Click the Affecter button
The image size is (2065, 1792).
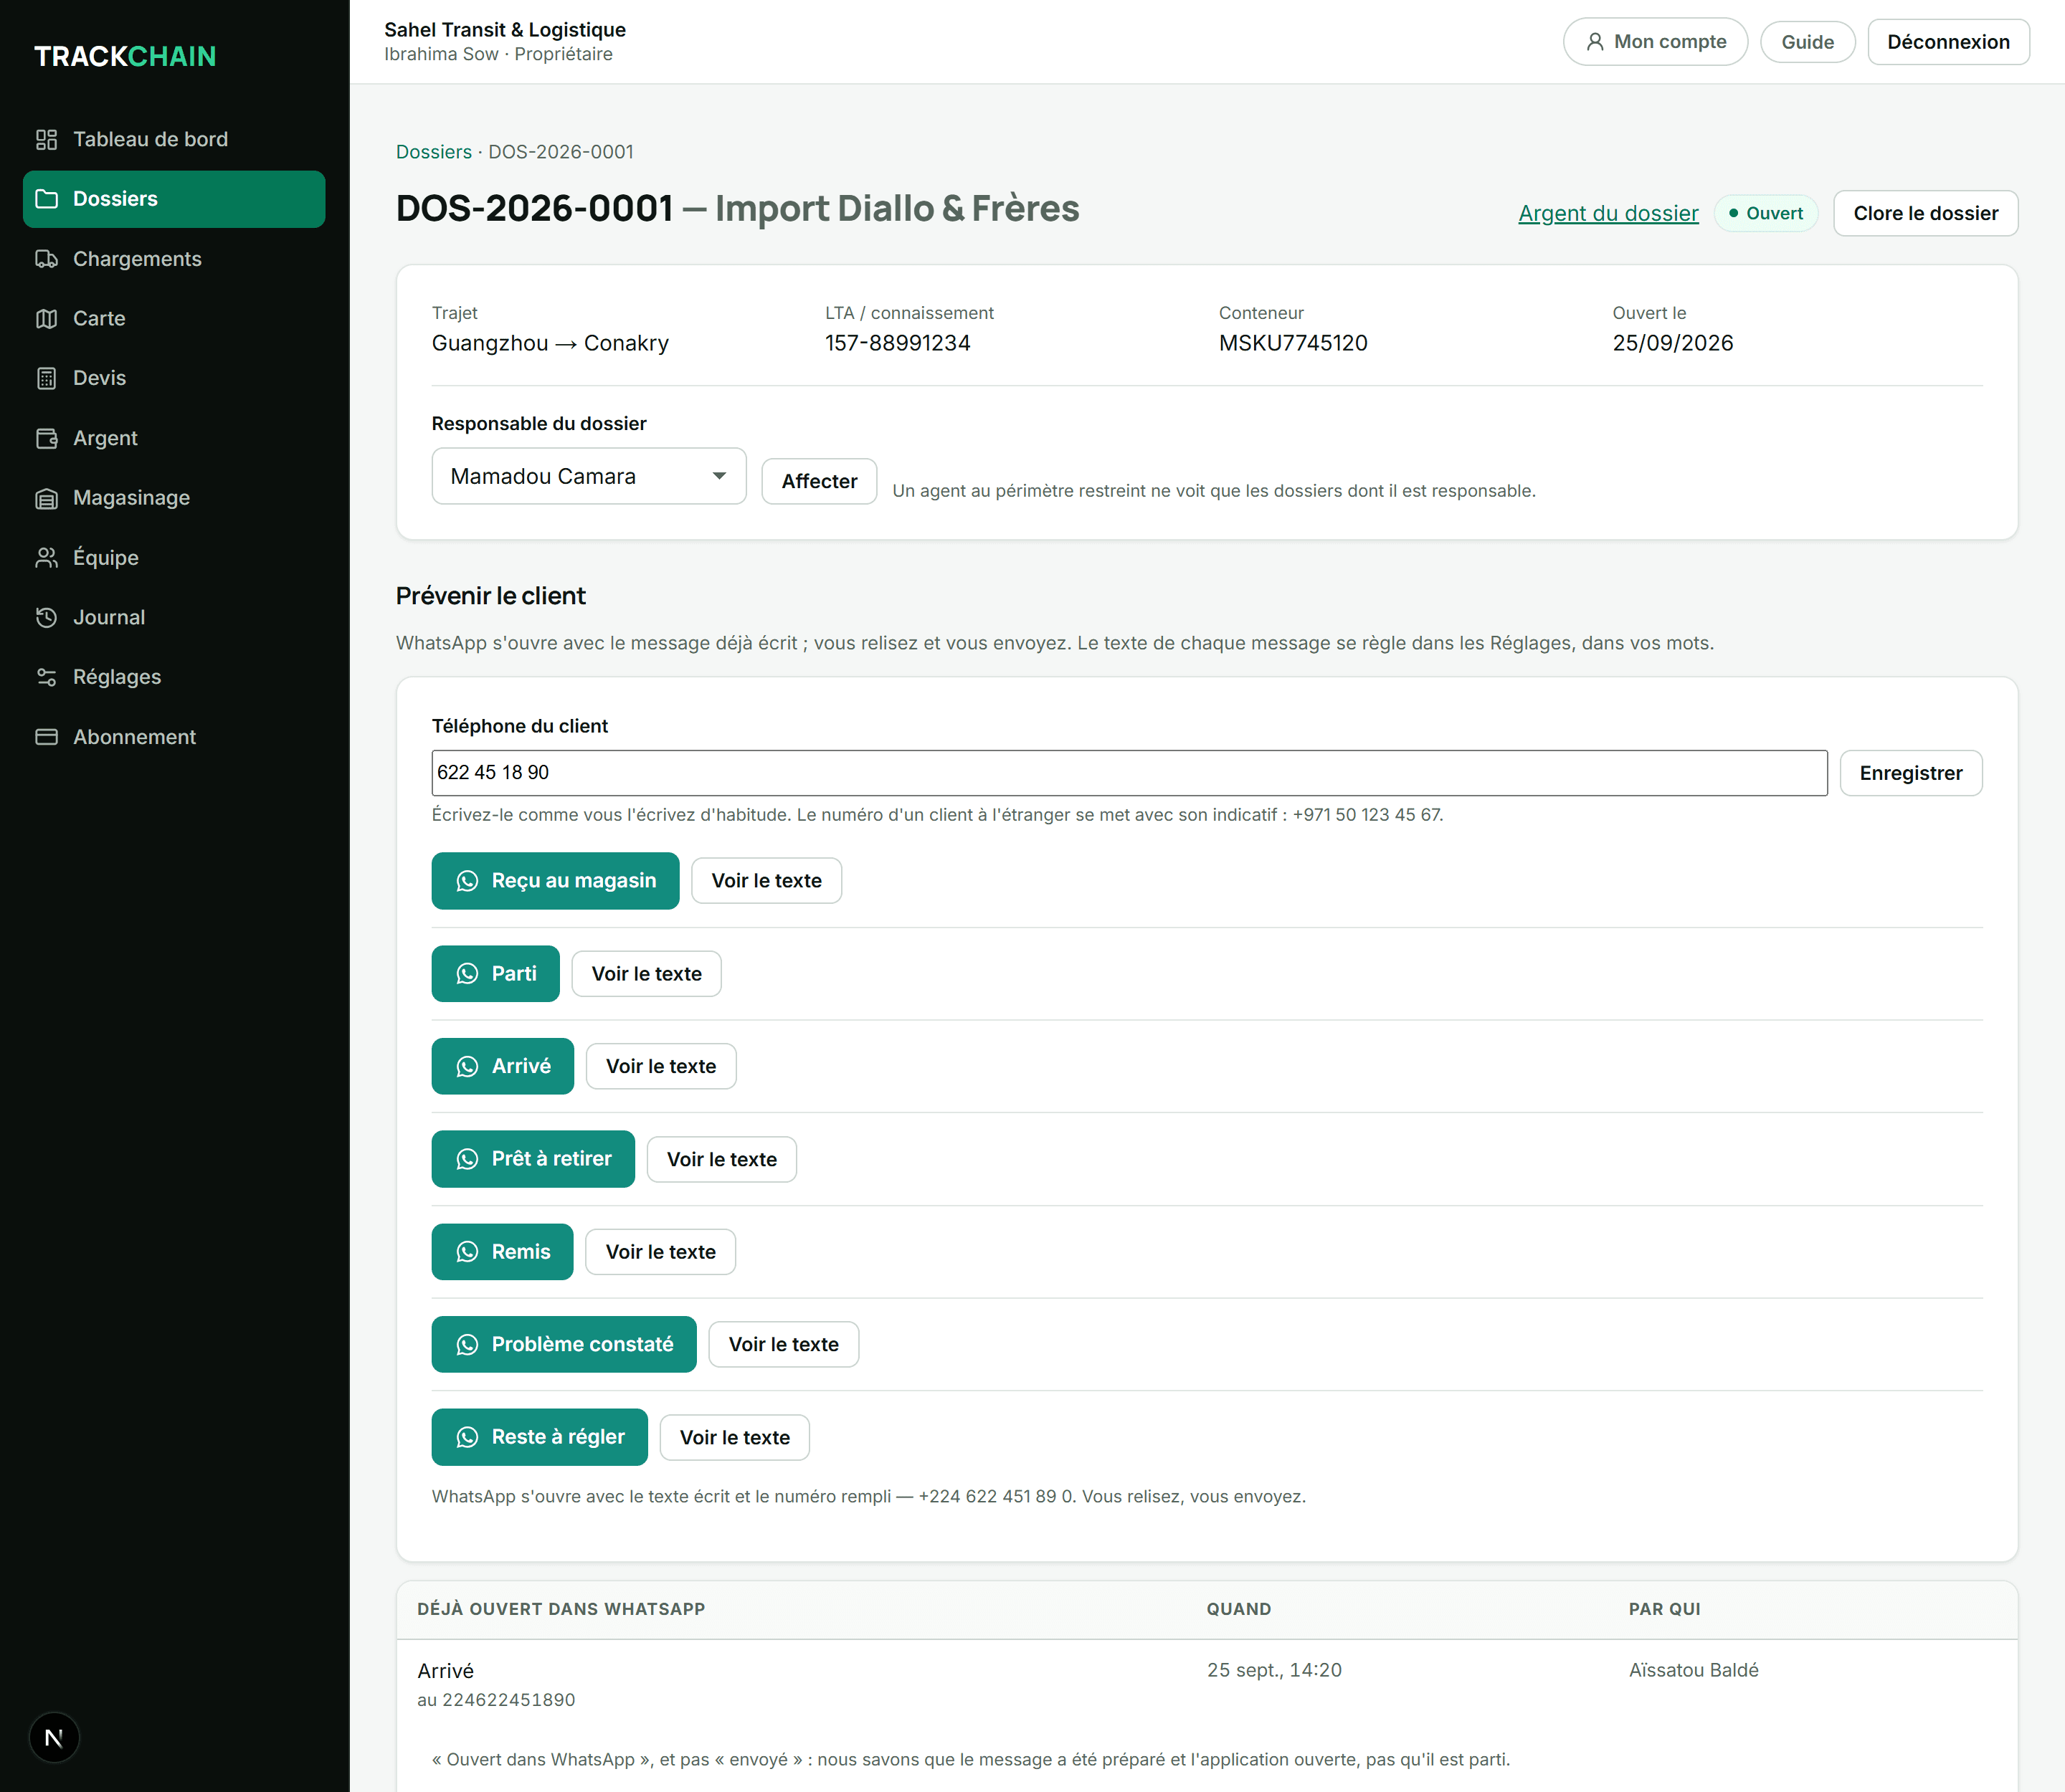(x=818, y=481)
